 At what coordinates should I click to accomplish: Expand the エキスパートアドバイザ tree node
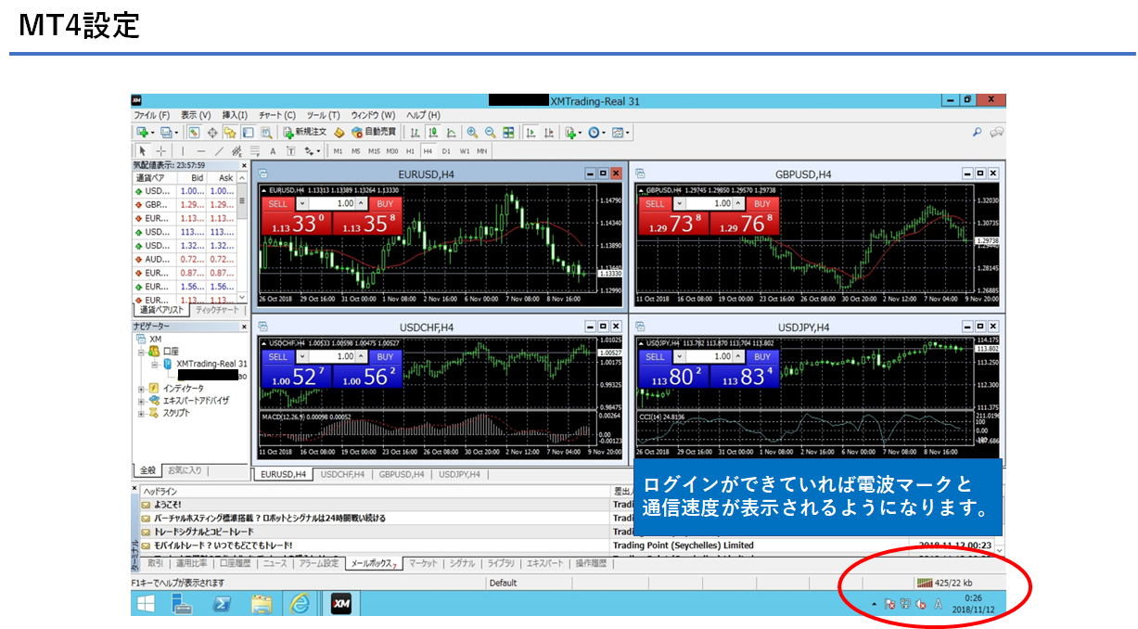141,400
